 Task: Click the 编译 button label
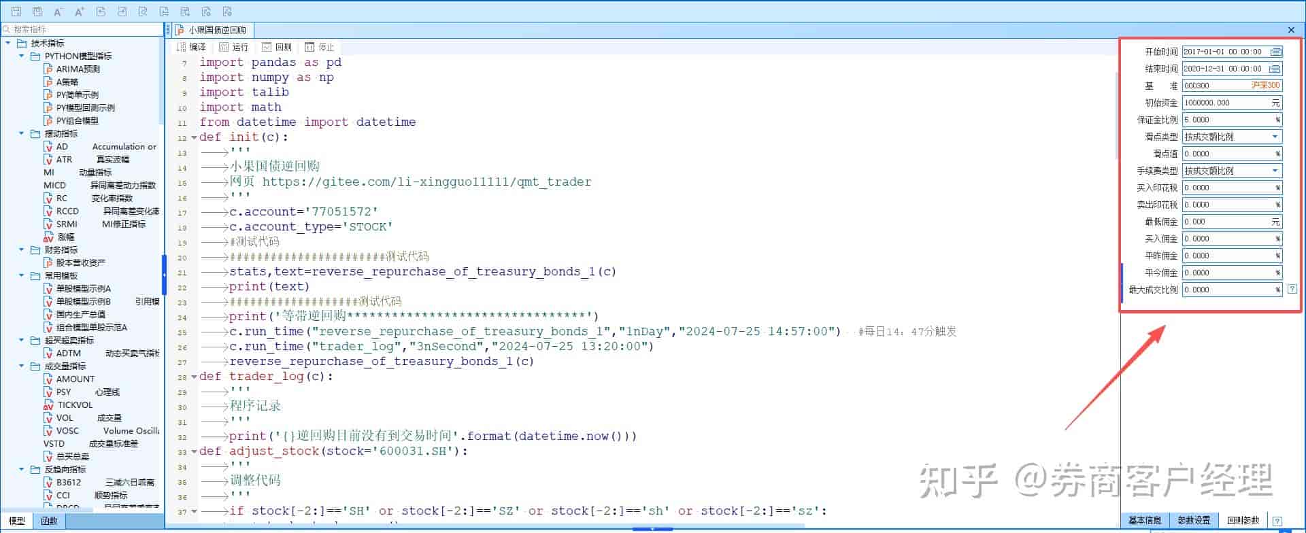197,47
